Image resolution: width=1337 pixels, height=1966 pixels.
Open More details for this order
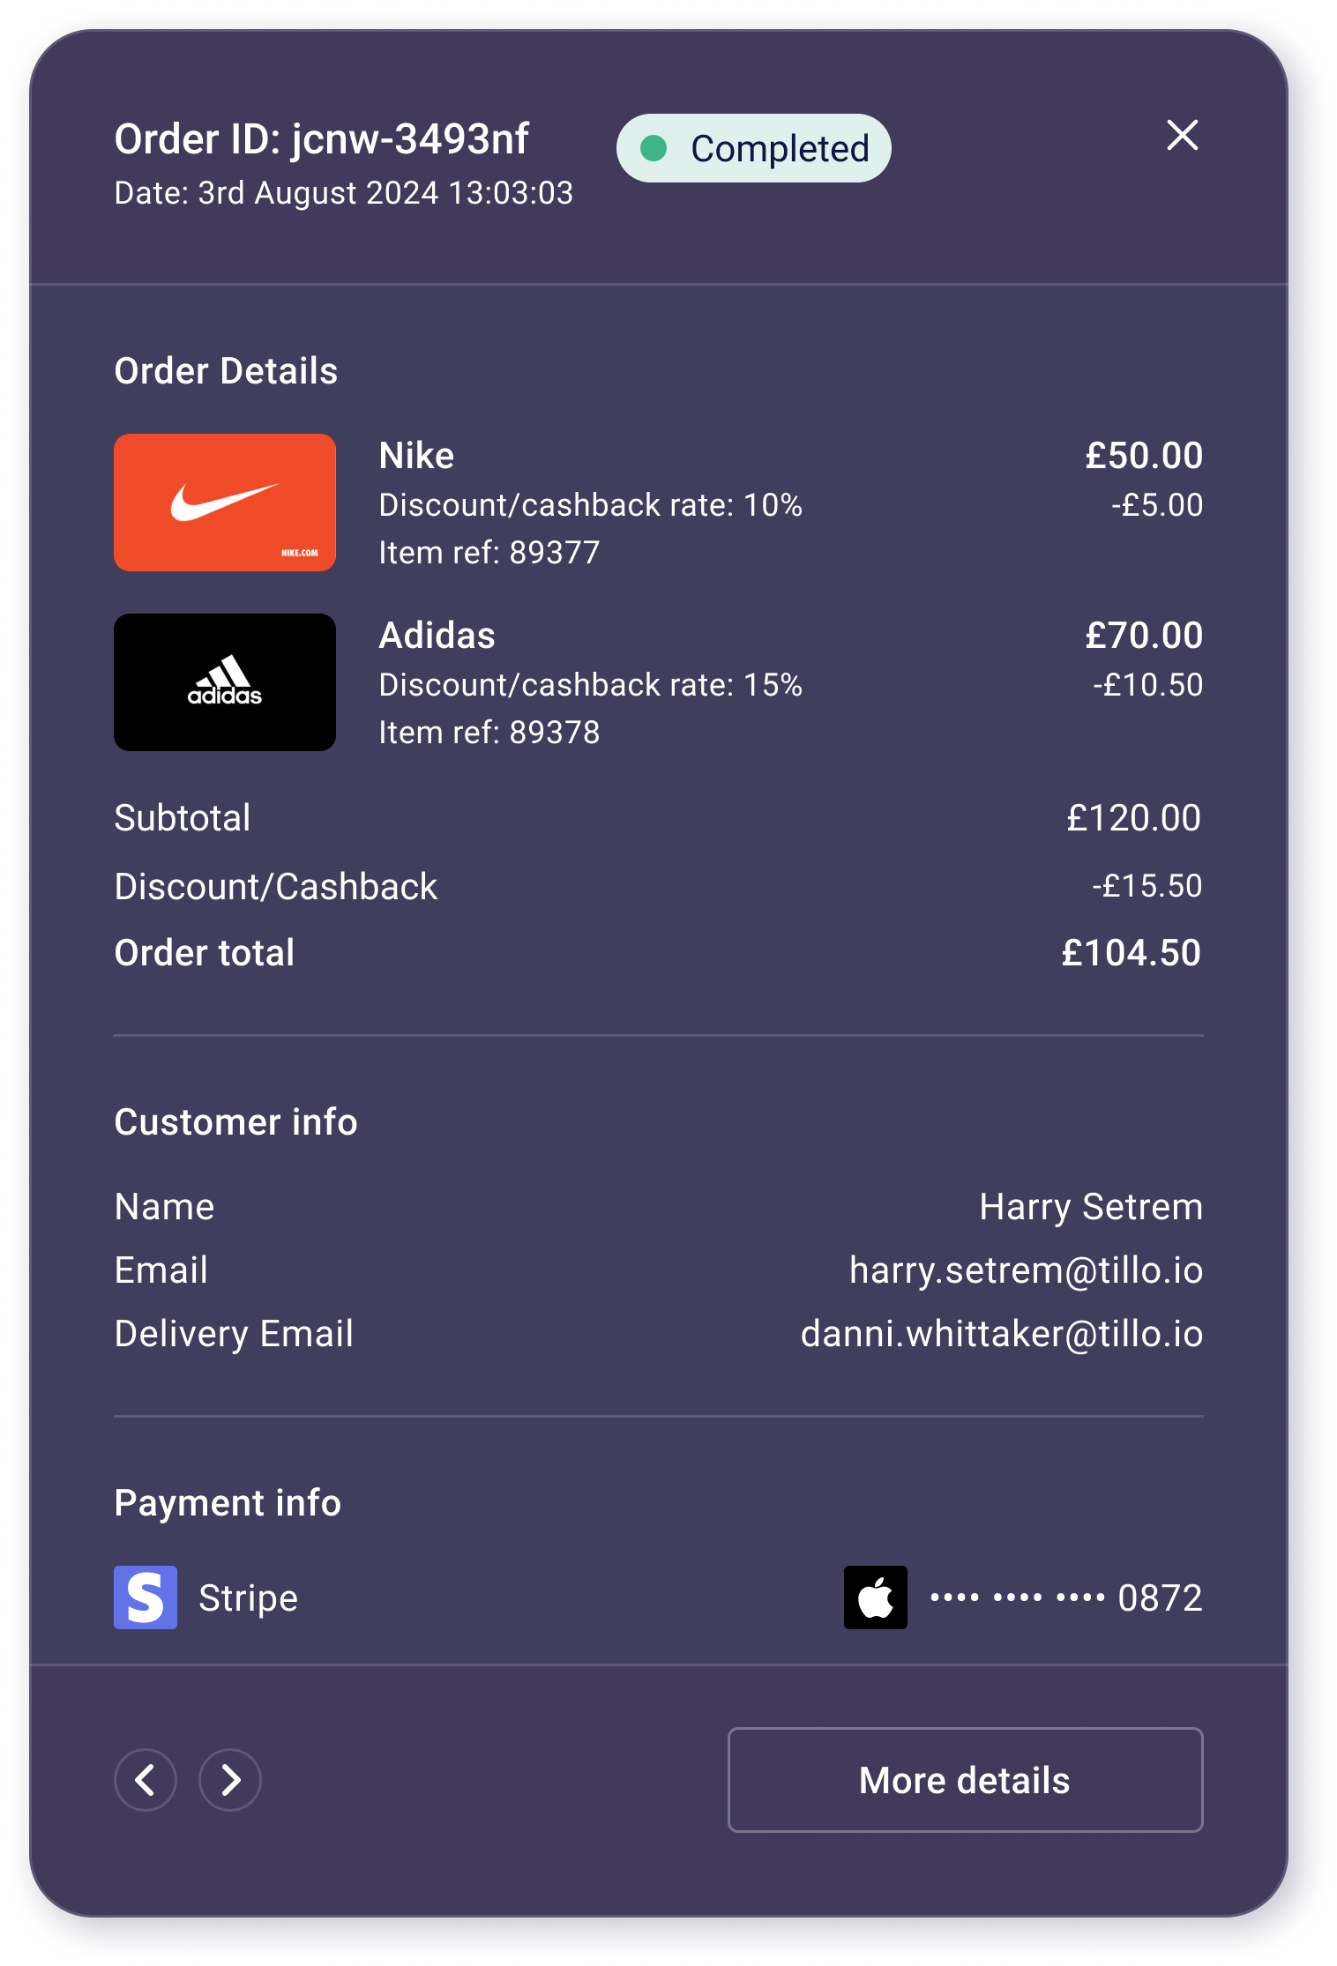(965, 1780)
